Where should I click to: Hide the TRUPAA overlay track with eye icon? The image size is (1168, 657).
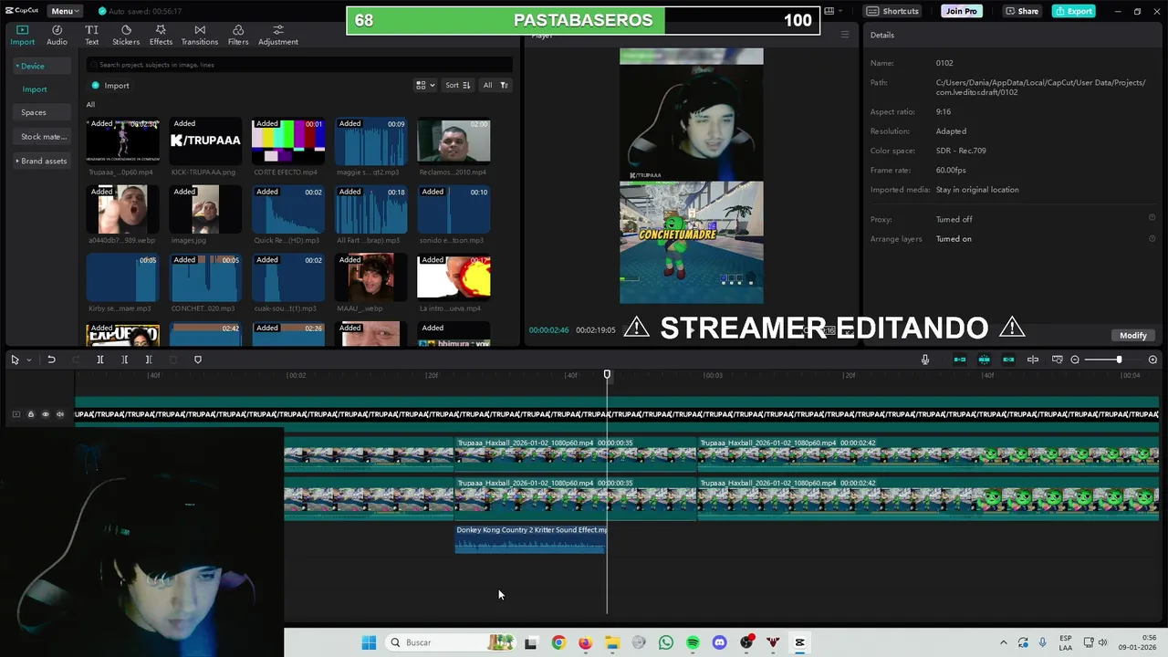click(x=46, y=414)
